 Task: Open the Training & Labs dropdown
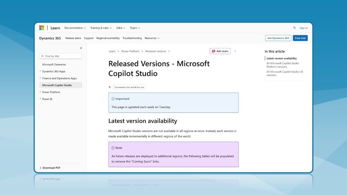pyautogui.click(x=101, y=28)
